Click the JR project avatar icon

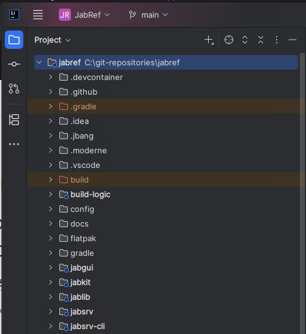tap(65, 15)
